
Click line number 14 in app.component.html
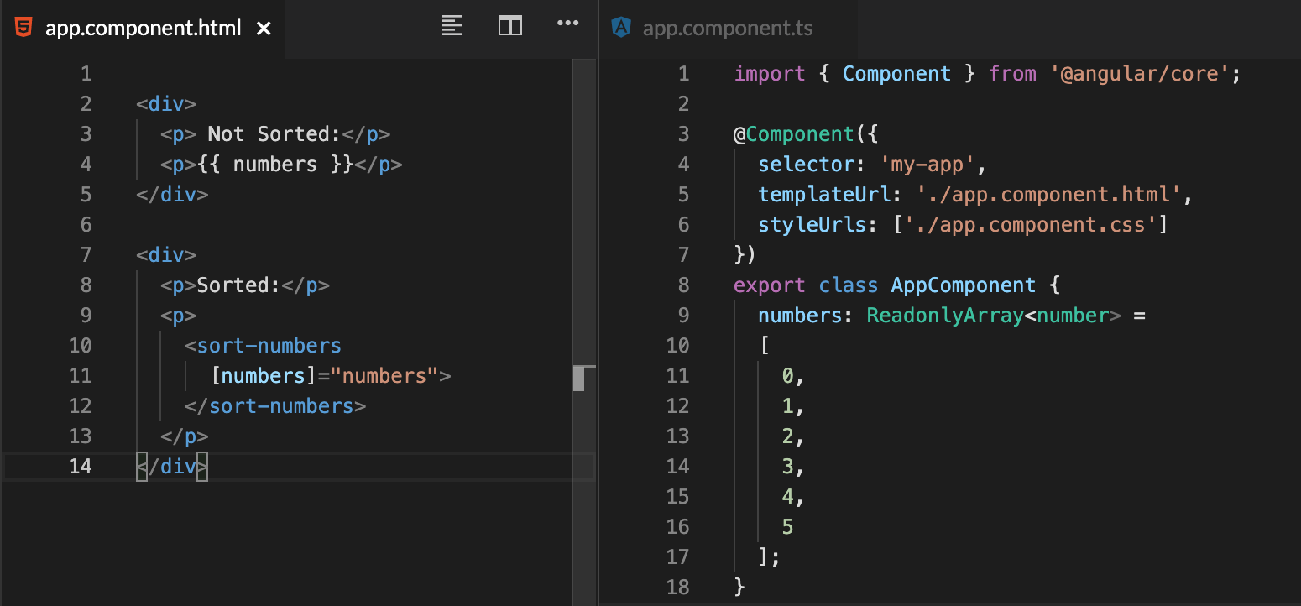(x=81, y=467)
